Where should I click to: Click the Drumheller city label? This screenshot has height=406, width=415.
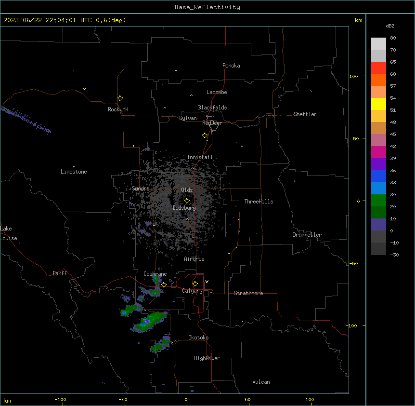(307, 235)
